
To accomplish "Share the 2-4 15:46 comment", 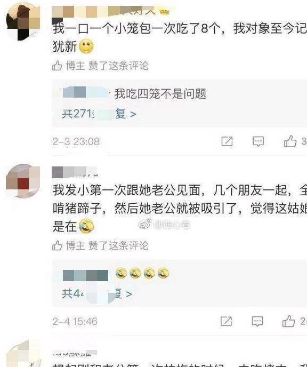I will [x=226, y=321].
